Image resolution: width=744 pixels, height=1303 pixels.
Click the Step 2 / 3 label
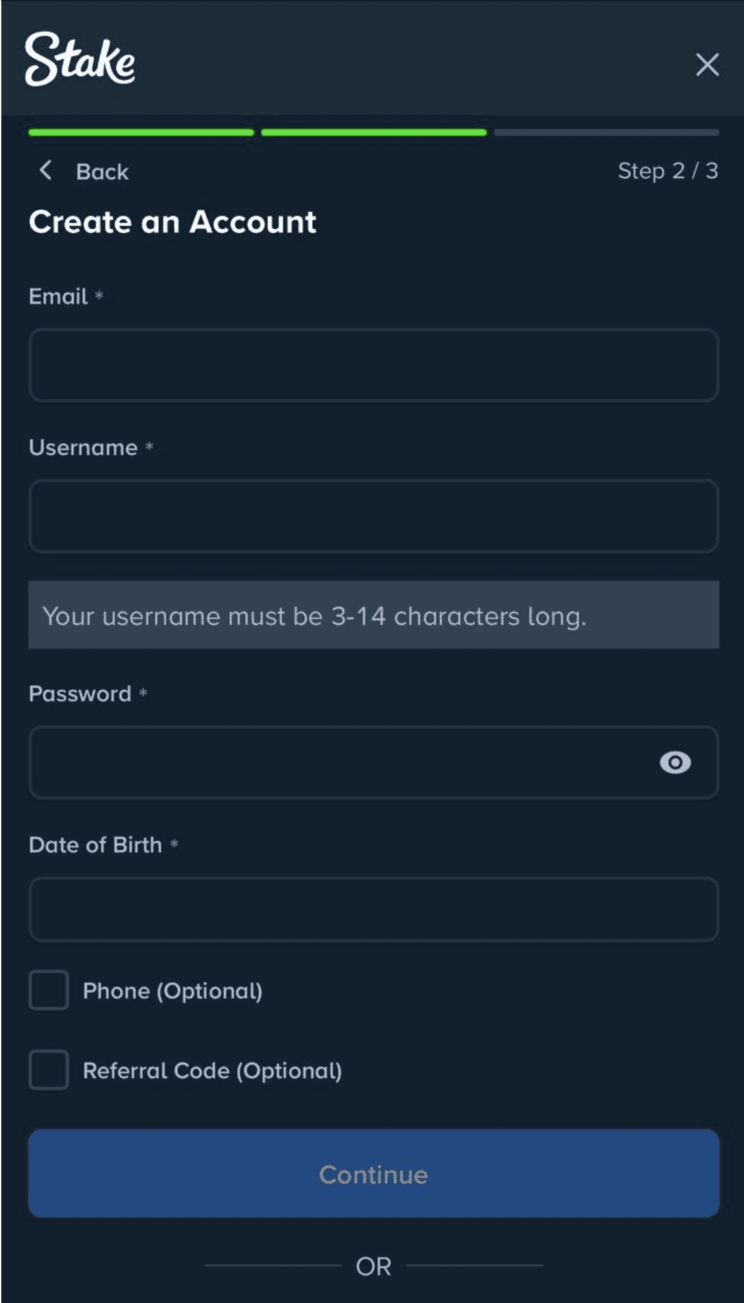tap(669, 171)
